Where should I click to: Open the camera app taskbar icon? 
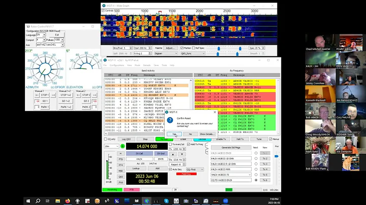tap(186, 201)
